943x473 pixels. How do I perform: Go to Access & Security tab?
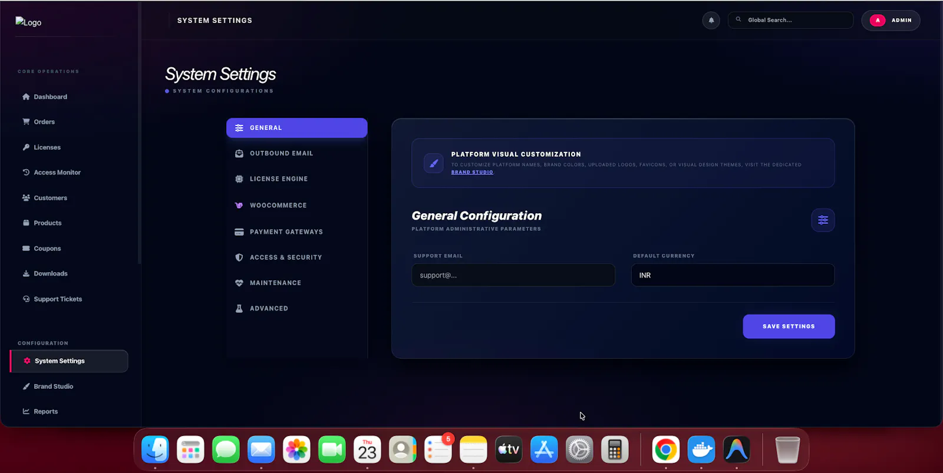297,257
